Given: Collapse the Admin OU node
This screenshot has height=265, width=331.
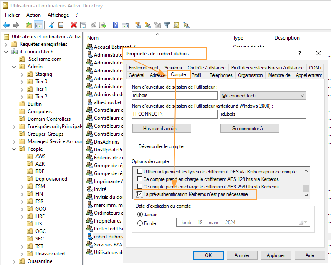Looking at the screenshot, I should (14, 67).
